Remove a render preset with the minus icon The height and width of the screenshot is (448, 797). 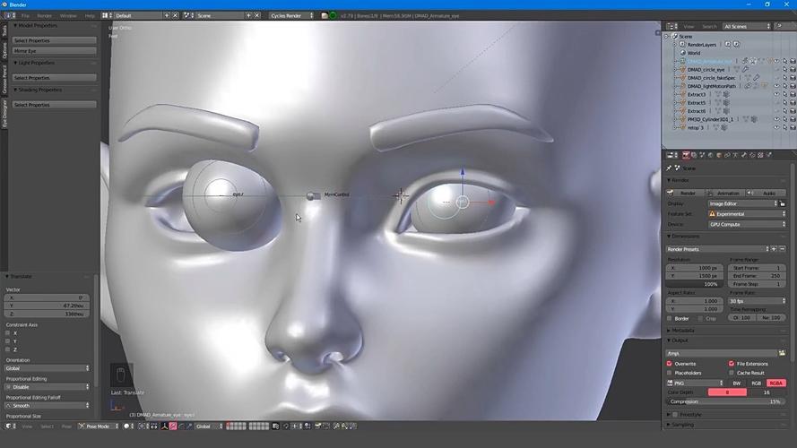[783, 249]
